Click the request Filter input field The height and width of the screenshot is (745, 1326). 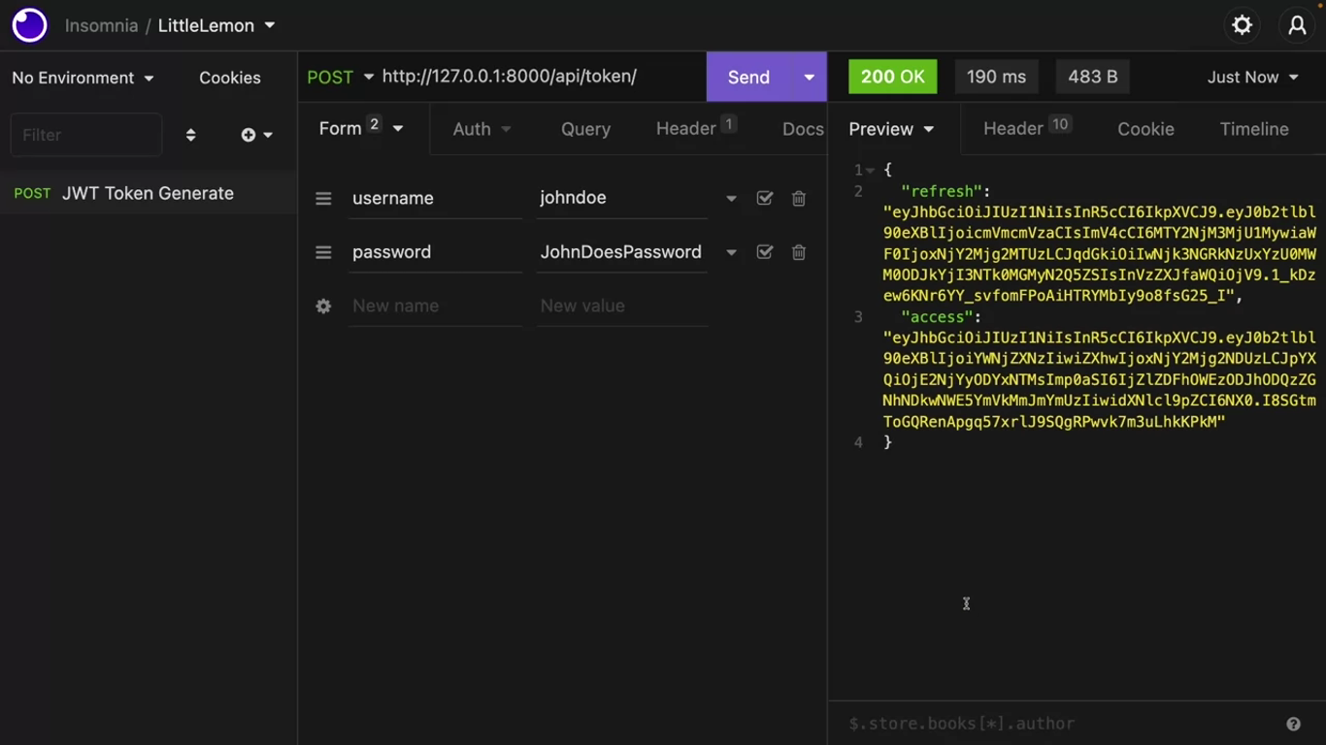click(85, 135)
